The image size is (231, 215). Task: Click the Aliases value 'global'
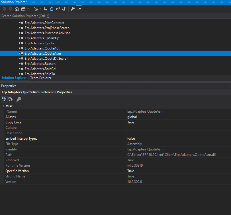[x=132, y=117]
